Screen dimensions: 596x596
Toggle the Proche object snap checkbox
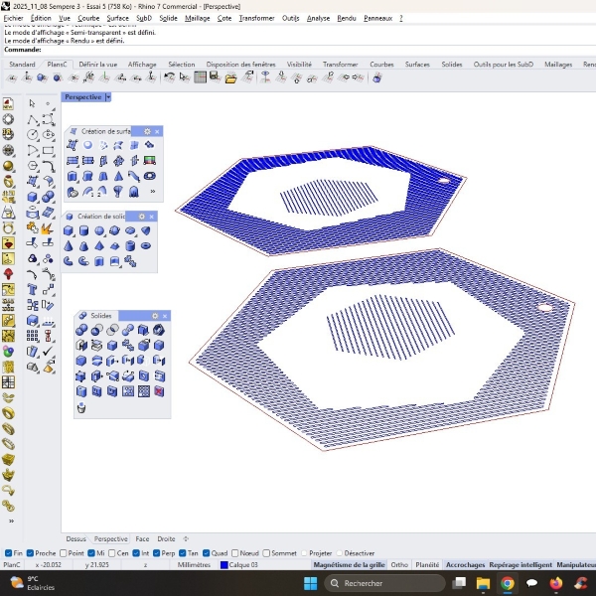(32, 553)
